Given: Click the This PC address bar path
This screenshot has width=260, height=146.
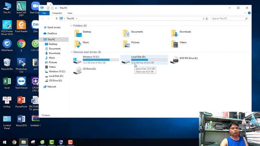Looking at the screenshot, I should (70, 19).
